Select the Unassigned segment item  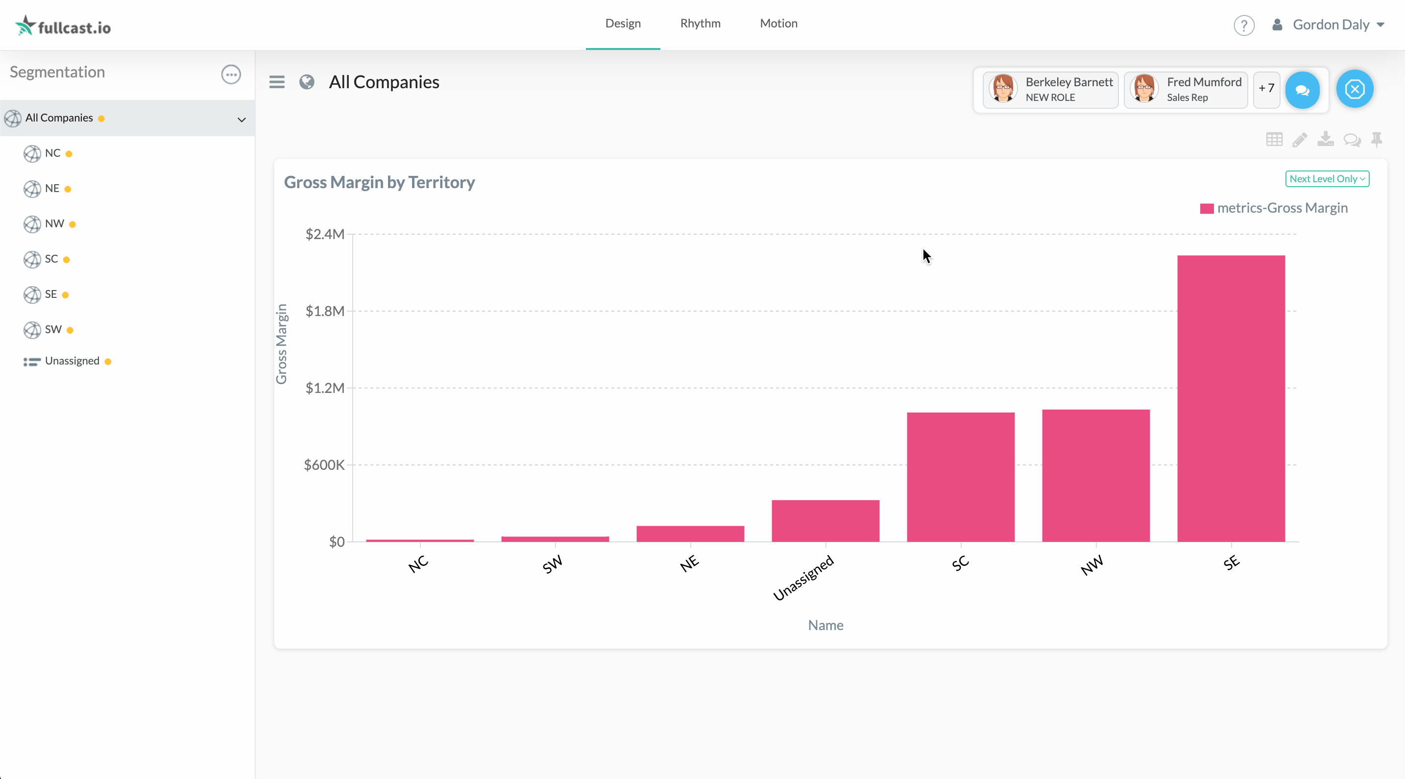tap(72, 361)
